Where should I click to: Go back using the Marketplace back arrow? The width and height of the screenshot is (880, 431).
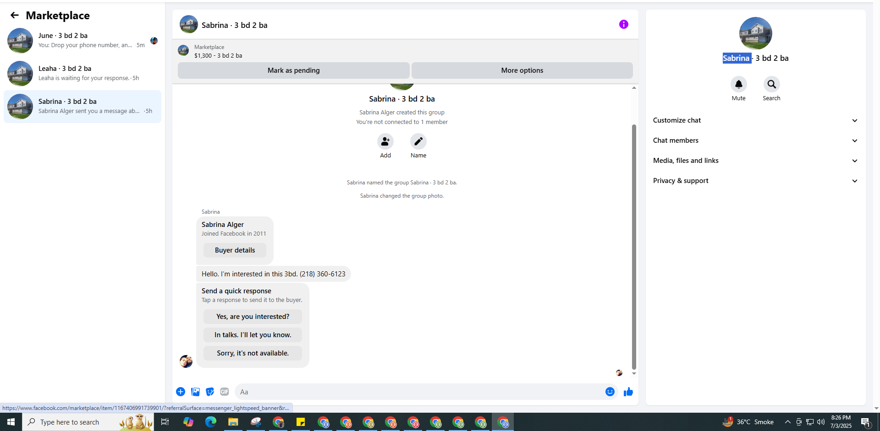tap(15, 15)
